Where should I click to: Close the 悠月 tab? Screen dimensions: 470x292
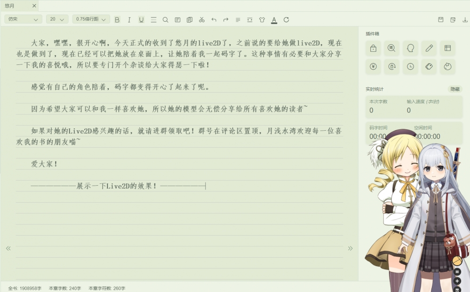pos(34,6)
